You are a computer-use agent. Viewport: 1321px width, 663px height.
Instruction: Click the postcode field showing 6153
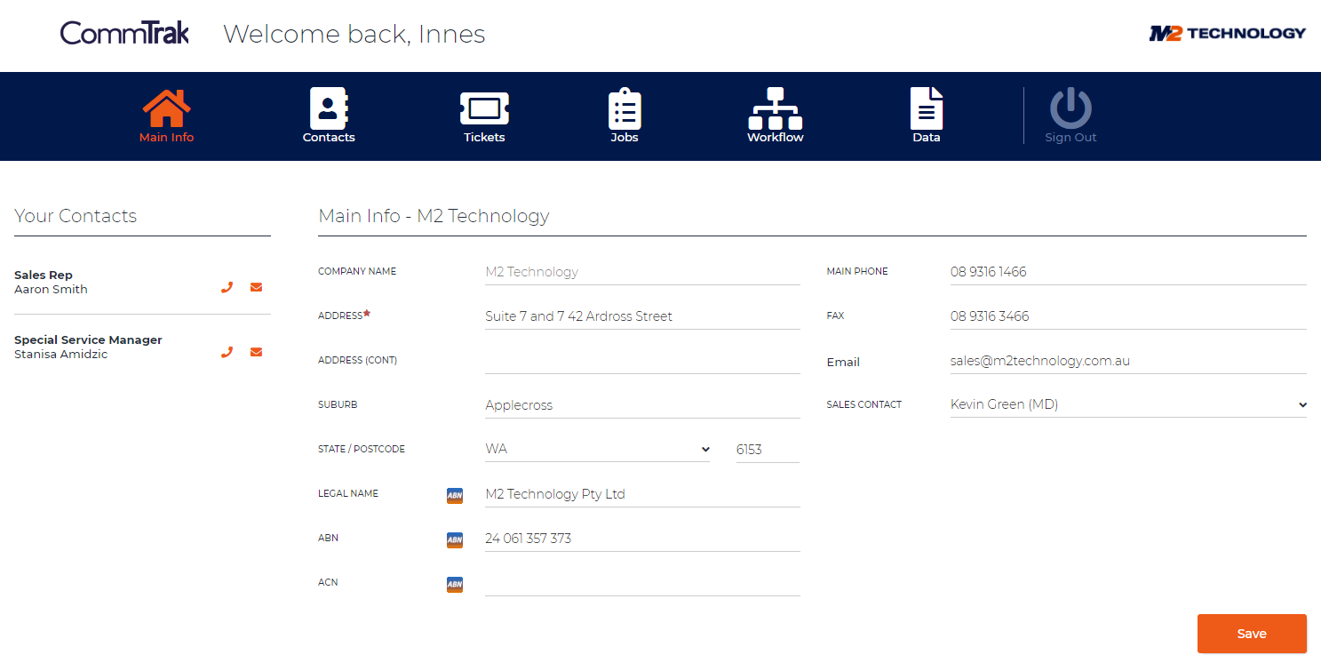pyautogui.click(x=768, y=450)
